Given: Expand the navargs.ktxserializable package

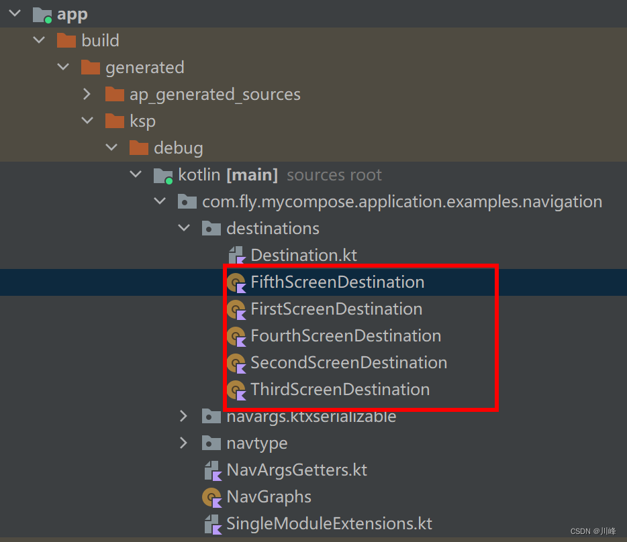Looking at the screenshot, I should point(183,416).
